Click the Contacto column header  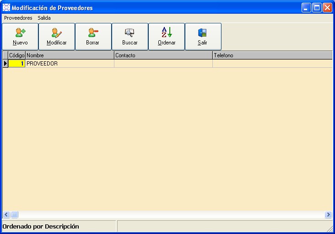click(x=163, y=55)
